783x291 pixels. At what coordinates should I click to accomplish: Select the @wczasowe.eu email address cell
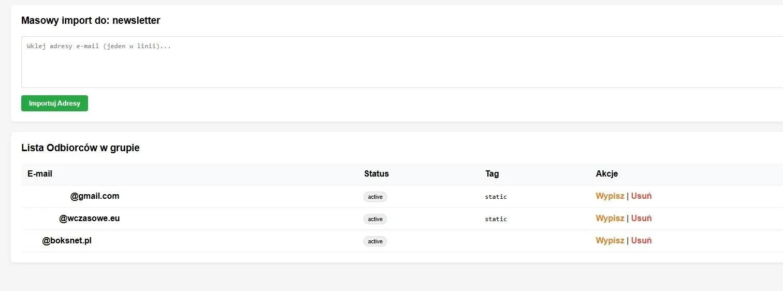tap(89, 219)
